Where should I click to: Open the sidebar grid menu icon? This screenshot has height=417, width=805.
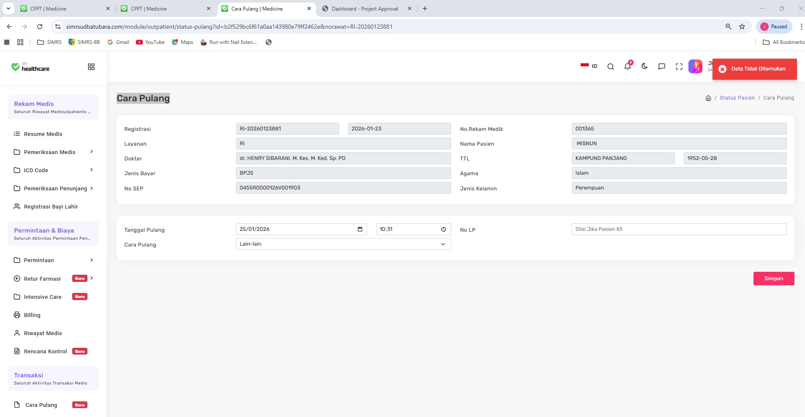coord(91,67)
